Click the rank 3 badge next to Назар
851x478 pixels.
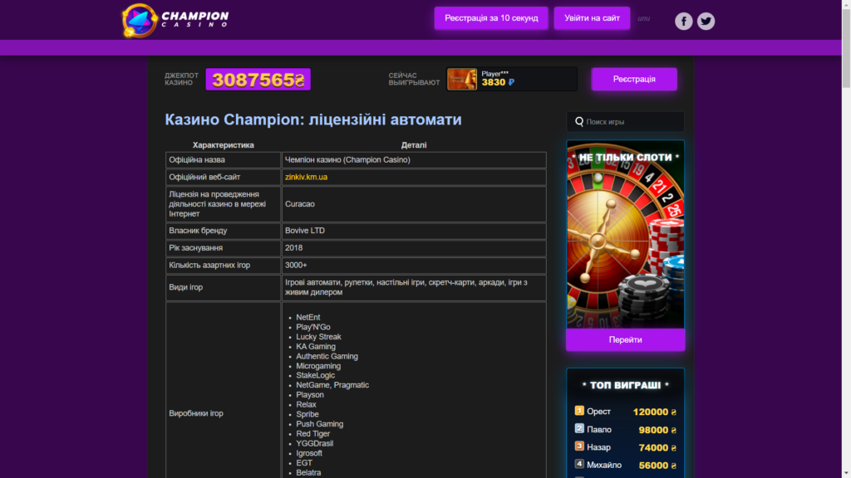coord(579,446)
